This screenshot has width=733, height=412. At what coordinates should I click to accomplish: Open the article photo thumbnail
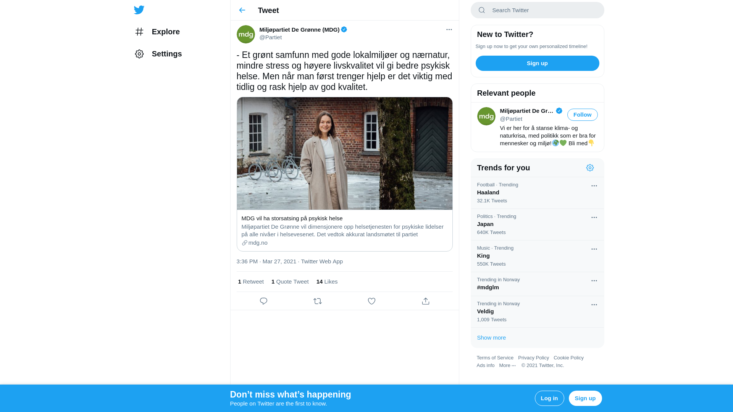click(x=344, y=154)
